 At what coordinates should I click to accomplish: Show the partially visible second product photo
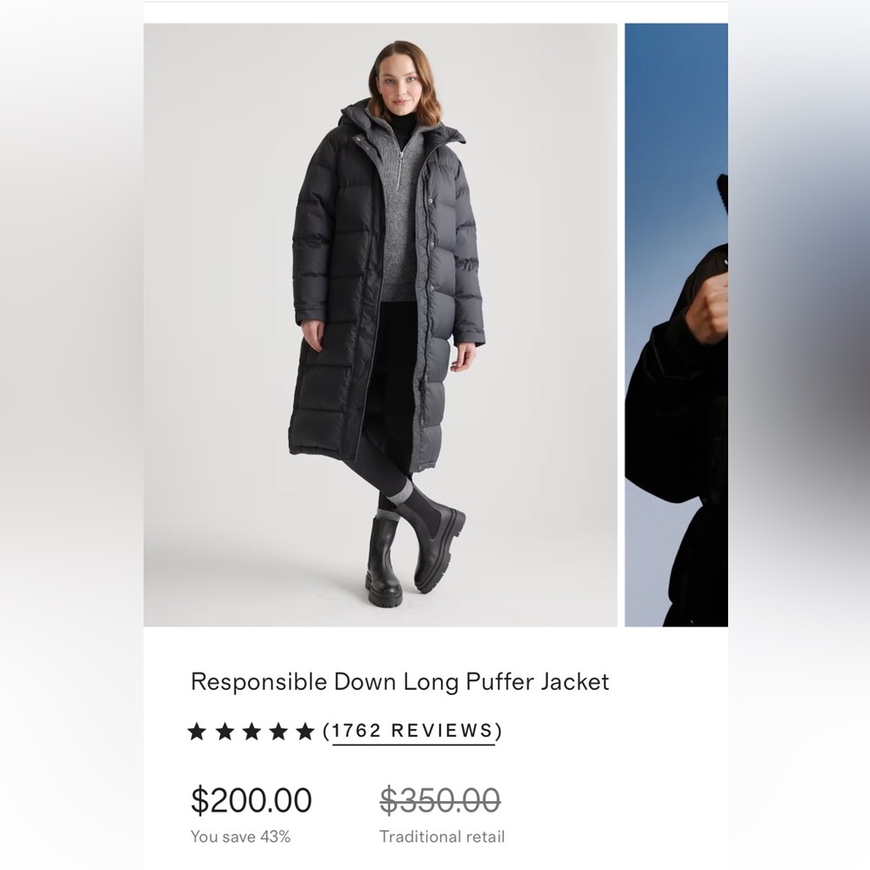coord(676,325)
